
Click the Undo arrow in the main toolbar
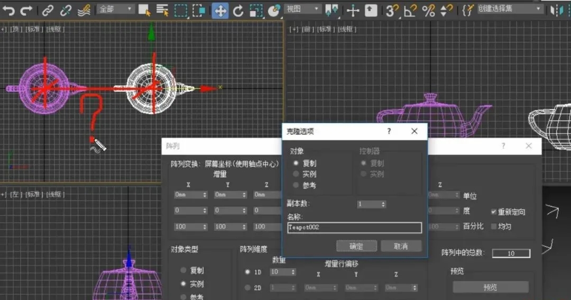[8, 10]
